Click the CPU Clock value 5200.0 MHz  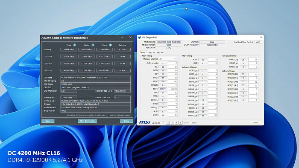(x=96, y=84)
